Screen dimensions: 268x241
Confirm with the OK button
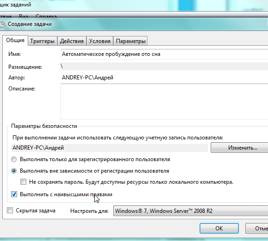pyautogui.click(x=219, y=228)
